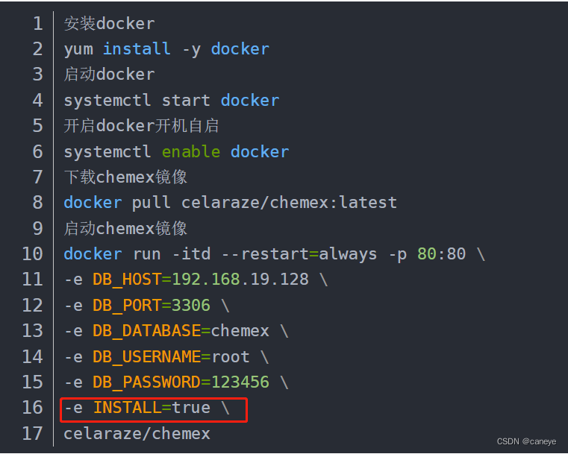Click the 'docker pull celaraze/chemex:latest' line
This screenshot has height=454, width=568.
[x=230, y=203]
